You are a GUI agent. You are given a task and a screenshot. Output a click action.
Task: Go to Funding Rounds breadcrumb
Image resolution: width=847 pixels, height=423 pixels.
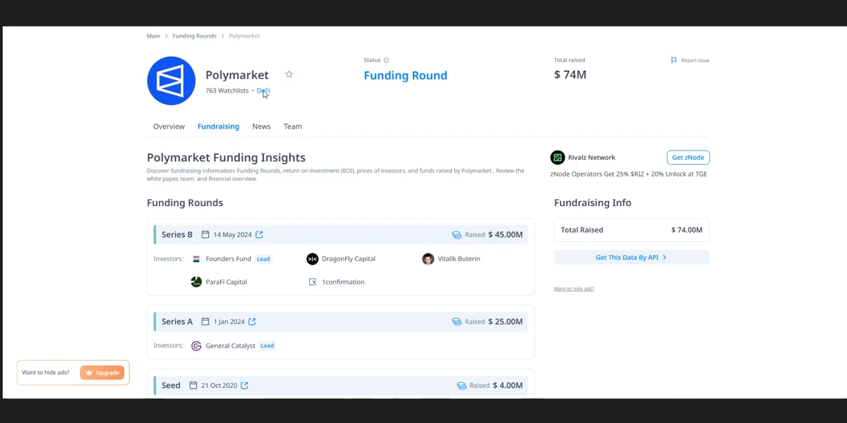[x=195, y=36]
